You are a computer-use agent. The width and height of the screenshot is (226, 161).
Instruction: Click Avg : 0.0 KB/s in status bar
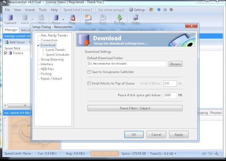tap(76, 154)
